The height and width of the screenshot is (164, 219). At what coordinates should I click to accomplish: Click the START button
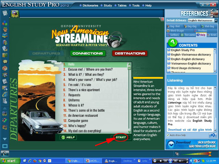[x=121, y=137]
